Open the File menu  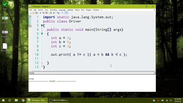pos(31,10)
